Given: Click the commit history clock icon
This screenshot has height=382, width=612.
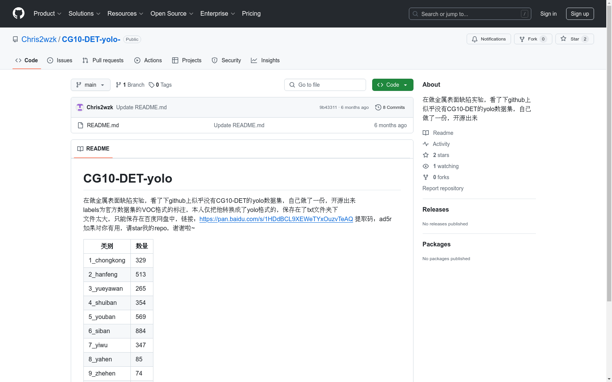Looking at the screenshot, I should 378,107.
